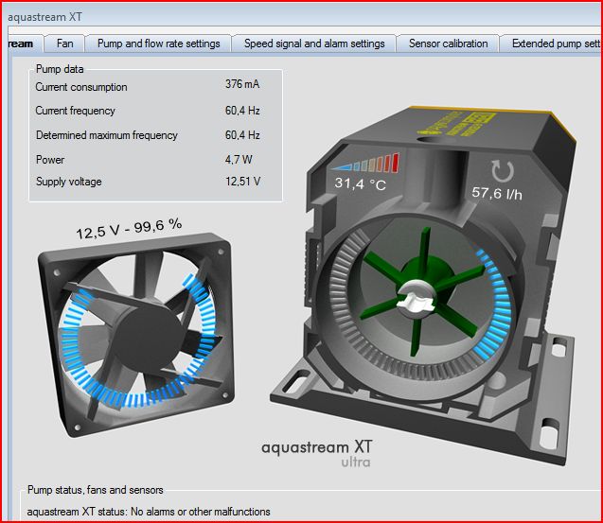Click the green pump impeller graphic
The width and height of the screenshot is (603, 523).
click(422, 292)
